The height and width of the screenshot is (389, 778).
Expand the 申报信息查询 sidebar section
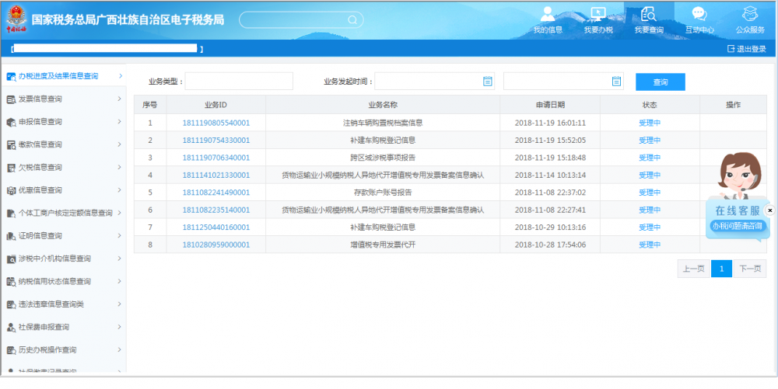tap(62, 122)
